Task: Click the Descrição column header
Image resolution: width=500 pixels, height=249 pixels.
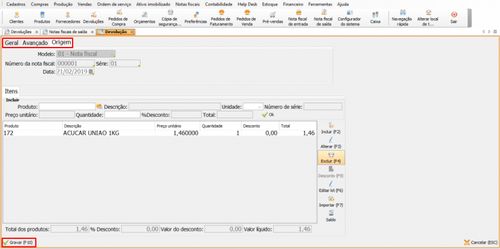Action: 108,126
